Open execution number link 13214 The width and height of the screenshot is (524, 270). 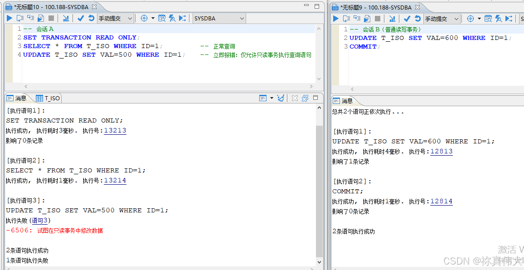(115, 181)
